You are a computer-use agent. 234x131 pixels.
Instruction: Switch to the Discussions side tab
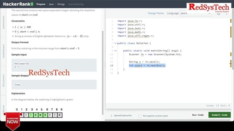pos(3,80)
